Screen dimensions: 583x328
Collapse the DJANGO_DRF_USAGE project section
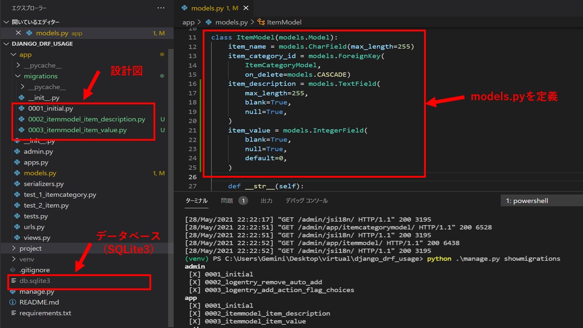pos(6,44)
